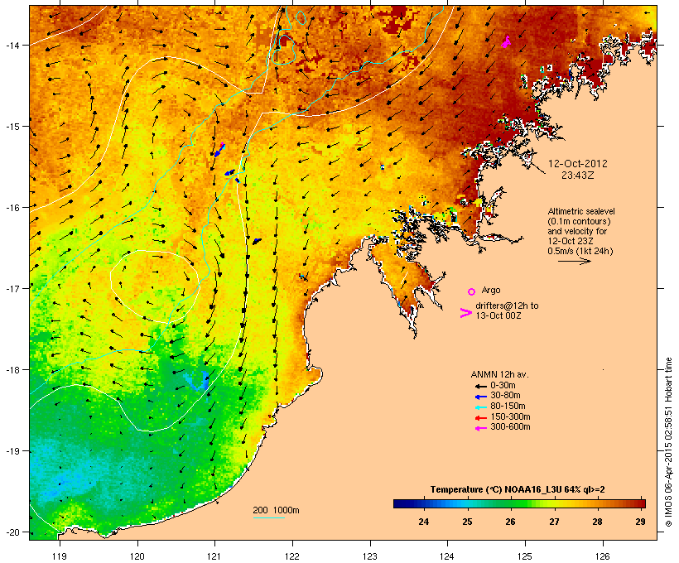Click longitude axis label 121
This screenshot has width=679, height=563.
coord(214,556)
